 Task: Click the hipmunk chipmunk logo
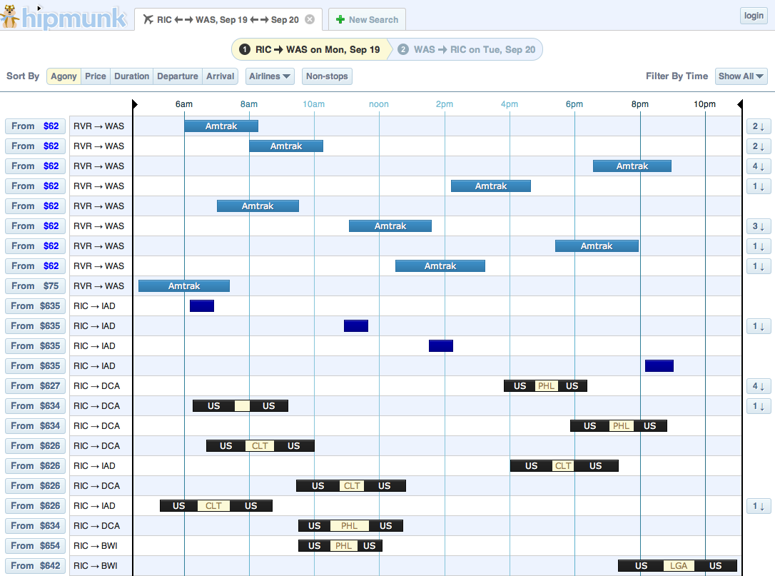coord(64,18)
